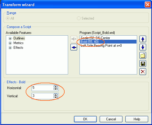The height and width of the screenshot is (125, 152).
Task: Select Left Side Bearing Point at x=0 entry
Action: 101,46
